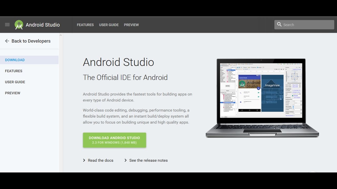This screenshot has width=337, height=189.
Task: Click the back arrow beside Back to Developers
Action: tap(7, 41)
